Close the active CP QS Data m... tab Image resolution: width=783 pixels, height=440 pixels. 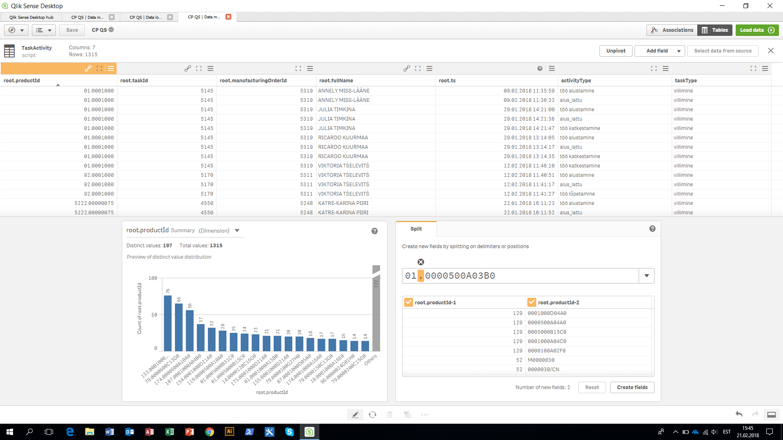[x=228, y=17]
